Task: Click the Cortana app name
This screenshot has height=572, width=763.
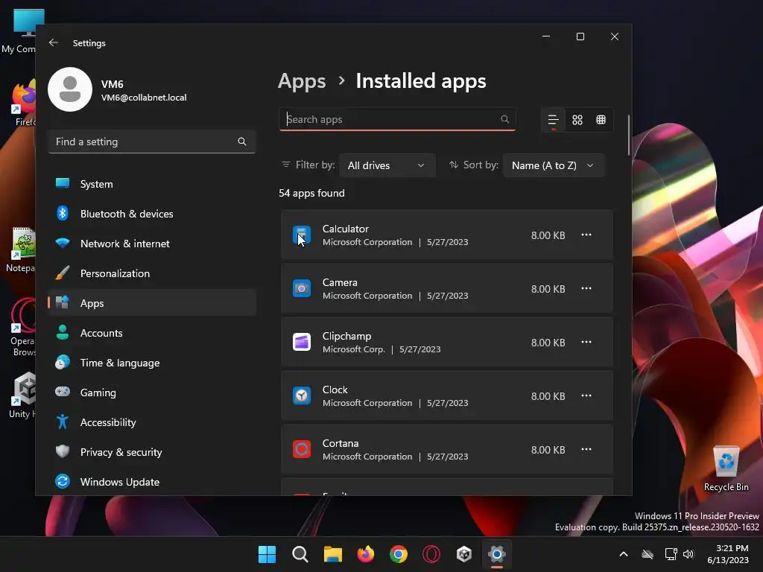Action: [340, 443]
